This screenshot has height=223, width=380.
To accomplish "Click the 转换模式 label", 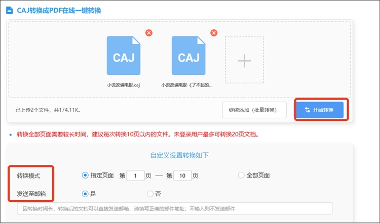I will (28, 175).
